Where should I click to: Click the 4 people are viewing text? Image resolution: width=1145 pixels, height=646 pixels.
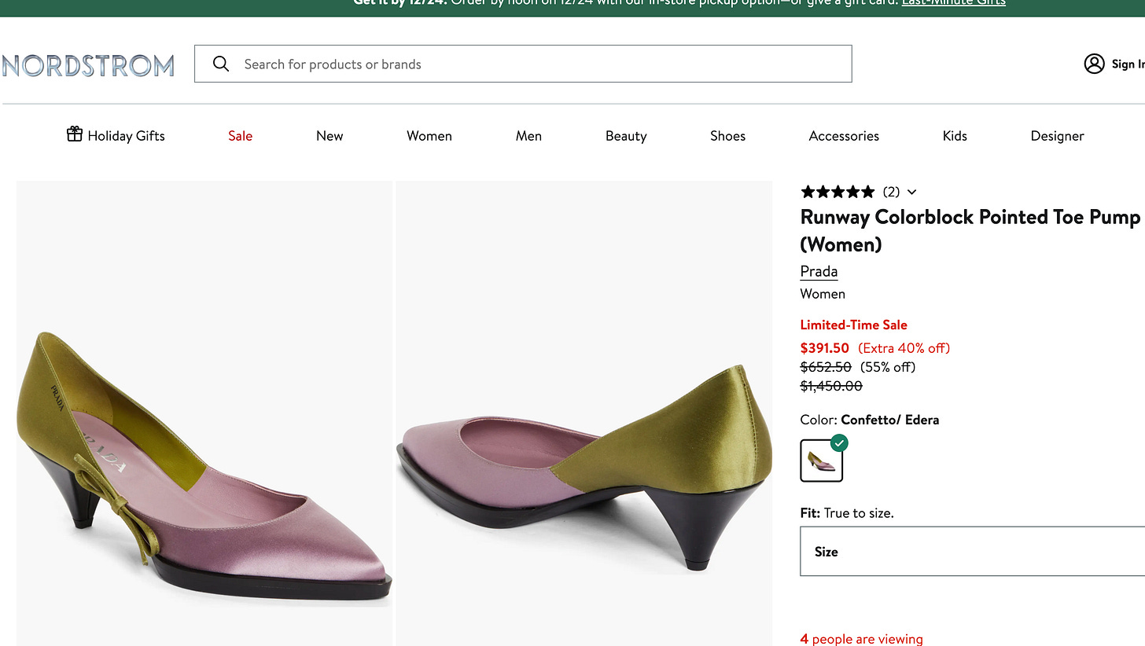[862, 639]
